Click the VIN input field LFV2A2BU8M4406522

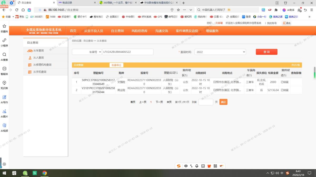[x=128, y=52]
